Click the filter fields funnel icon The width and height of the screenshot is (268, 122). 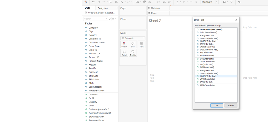pos(110,19)
